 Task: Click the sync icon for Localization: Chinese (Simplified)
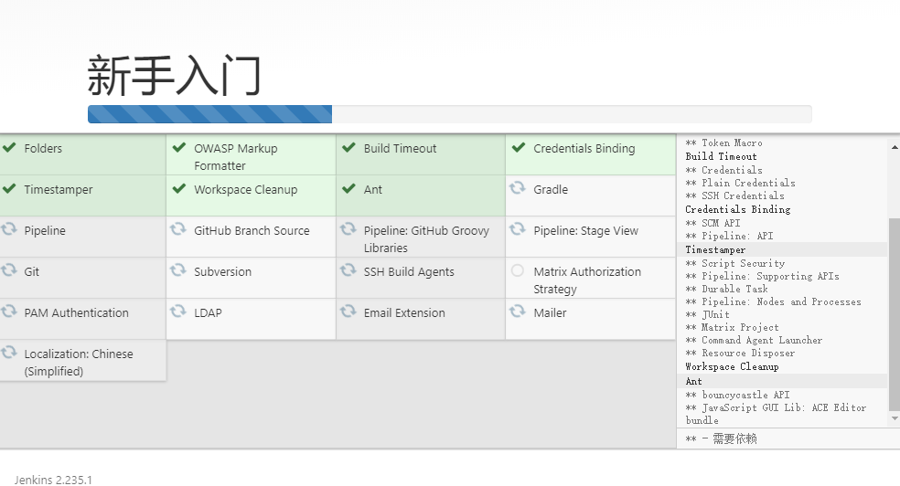tap(8, 353)
